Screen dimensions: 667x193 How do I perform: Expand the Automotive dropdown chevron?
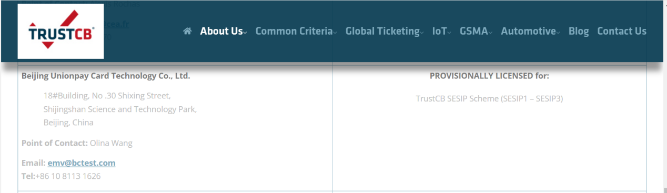(x=558, y=33)
